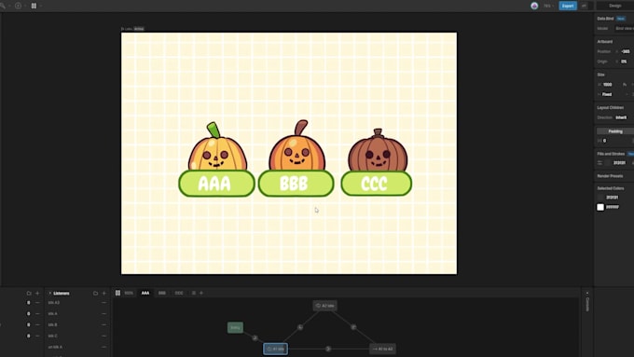Click the Padding toggle button
634x357 pixels.
pos(615,131)
